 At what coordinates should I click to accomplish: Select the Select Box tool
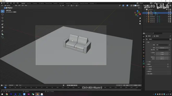3,11
